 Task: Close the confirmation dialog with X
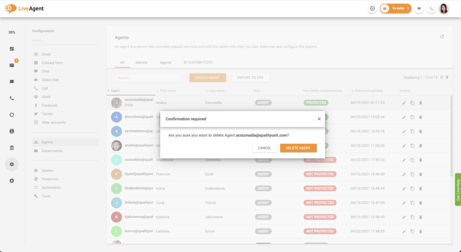(x=319, y=119)
